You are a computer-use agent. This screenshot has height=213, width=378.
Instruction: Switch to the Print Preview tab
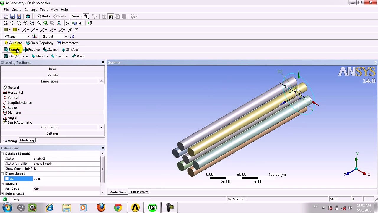pyautogui.click(x=139, y=192)
